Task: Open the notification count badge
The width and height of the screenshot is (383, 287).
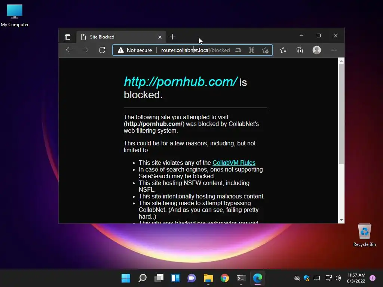Action: point(373,278)
